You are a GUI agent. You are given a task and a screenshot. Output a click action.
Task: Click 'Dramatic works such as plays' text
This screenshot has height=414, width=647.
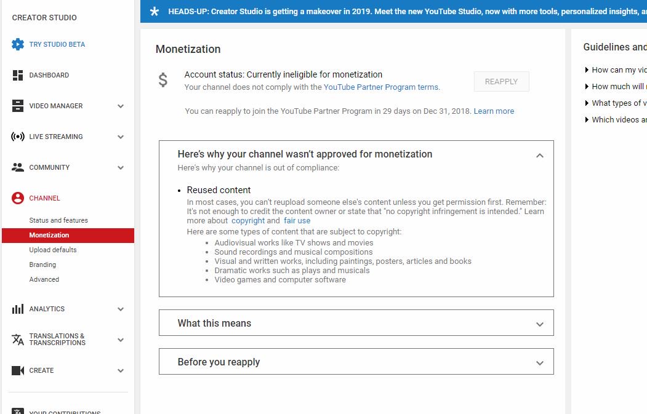(x=292, y=271)
